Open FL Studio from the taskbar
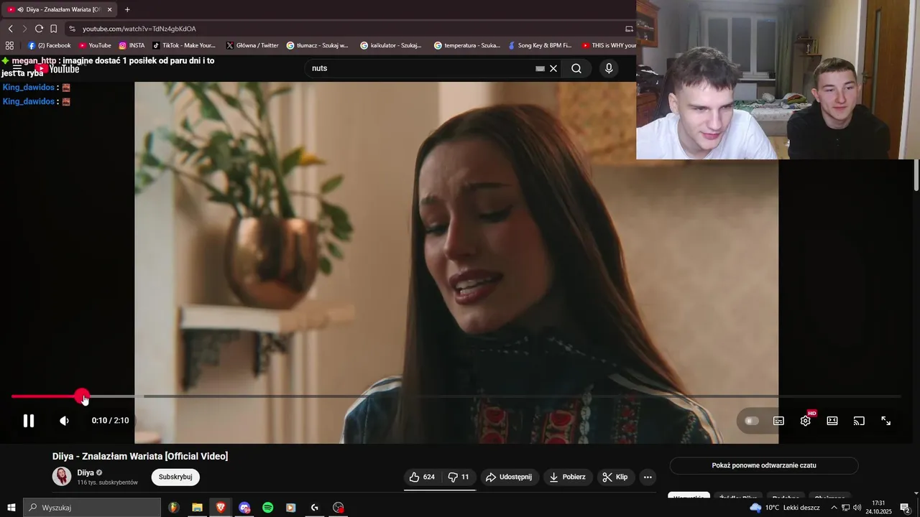Image resolution: width=920 pixels, height=517 pixels. click(x=173, y=508)
